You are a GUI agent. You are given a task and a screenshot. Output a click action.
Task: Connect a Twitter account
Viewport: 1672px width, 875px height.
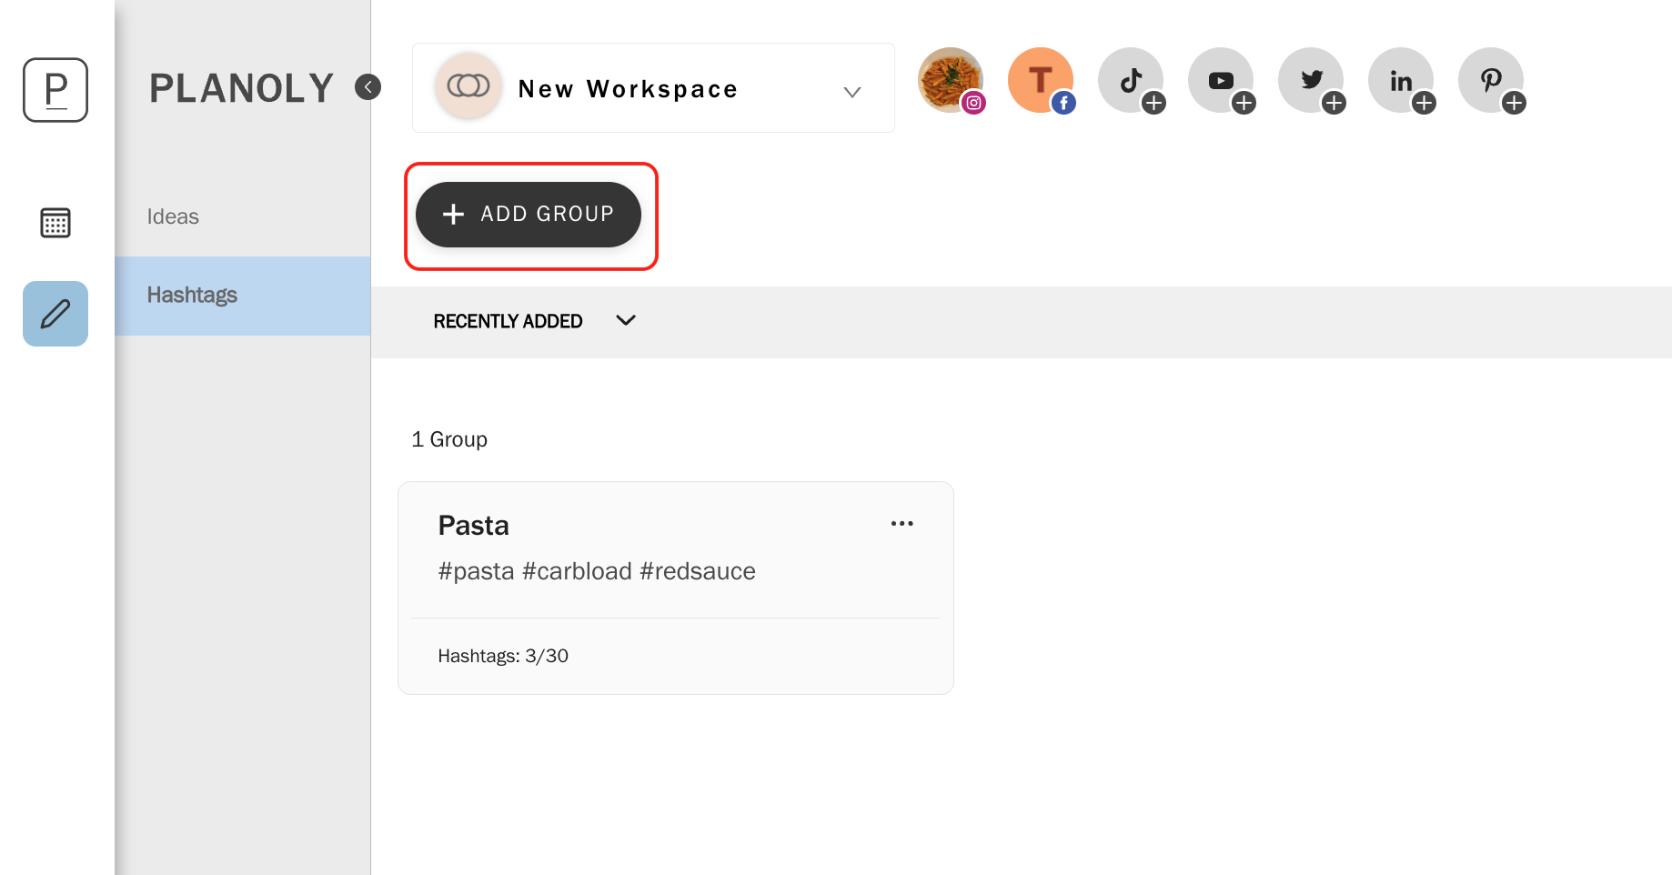pos(1311,81)
